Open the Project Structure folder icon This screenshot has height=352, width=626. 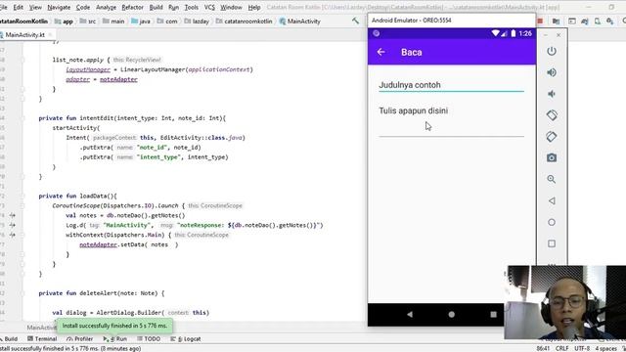556,22
